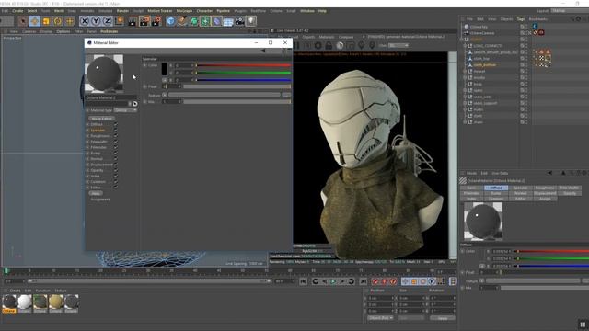
Task: Switch to Roughness tab in Attribute Manager
Action: coord(545,188)
